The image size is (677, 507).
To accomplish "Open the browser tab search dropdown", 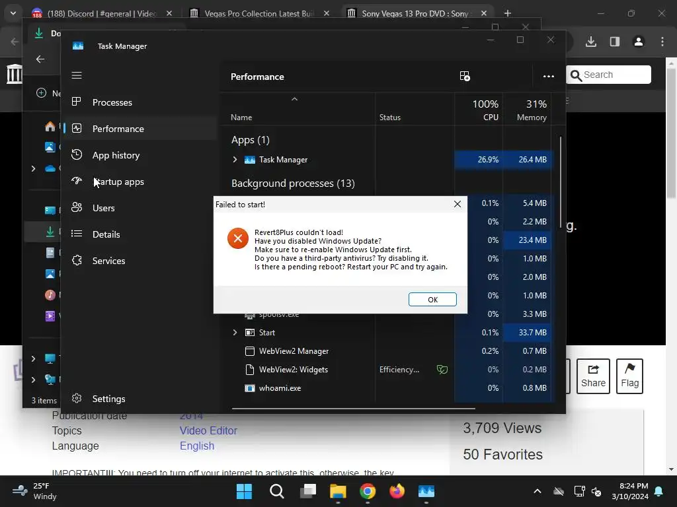I will tap(13, 13).
